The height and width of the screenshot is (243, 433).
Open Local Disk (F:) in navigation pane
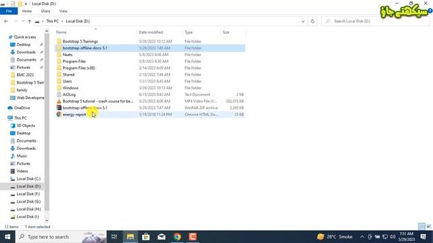(x=28, y=194)
